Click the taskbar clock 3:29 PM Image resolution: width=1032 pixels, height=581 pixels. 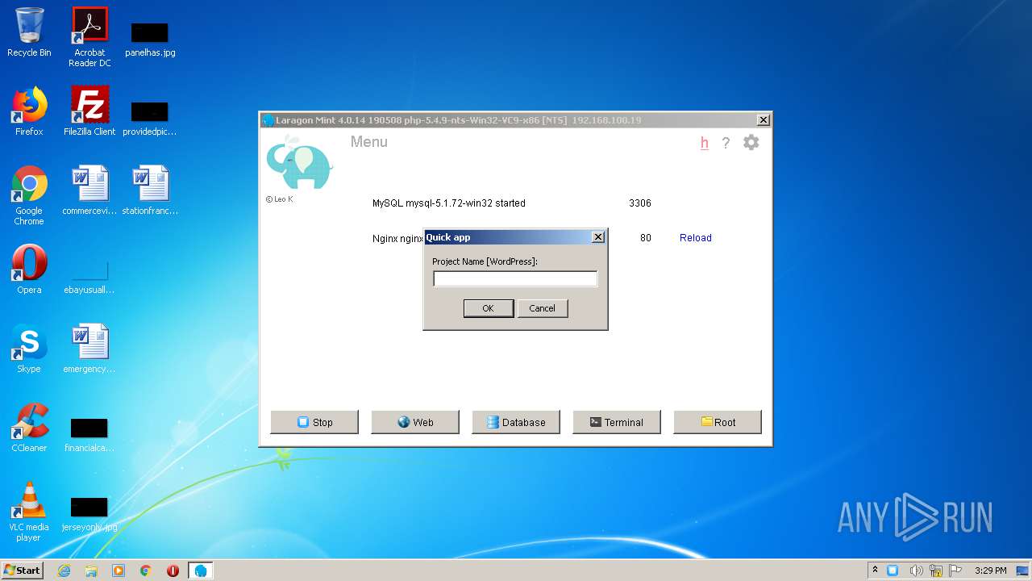990,571
